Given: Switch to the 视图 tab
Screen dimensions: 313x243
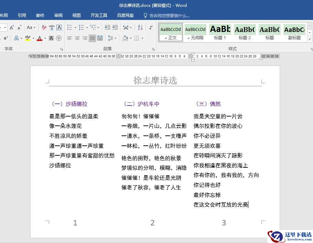Looking at the screenshot, I should 77,15.
